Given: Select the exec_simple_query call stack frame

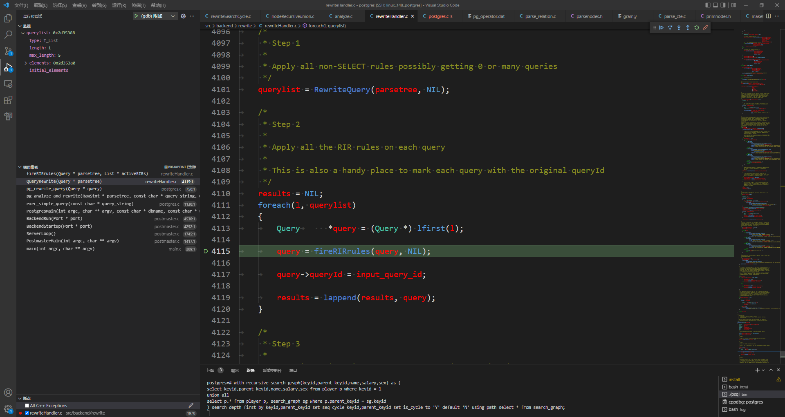Looking at the screenshot, I should click(x=108, y=204).
